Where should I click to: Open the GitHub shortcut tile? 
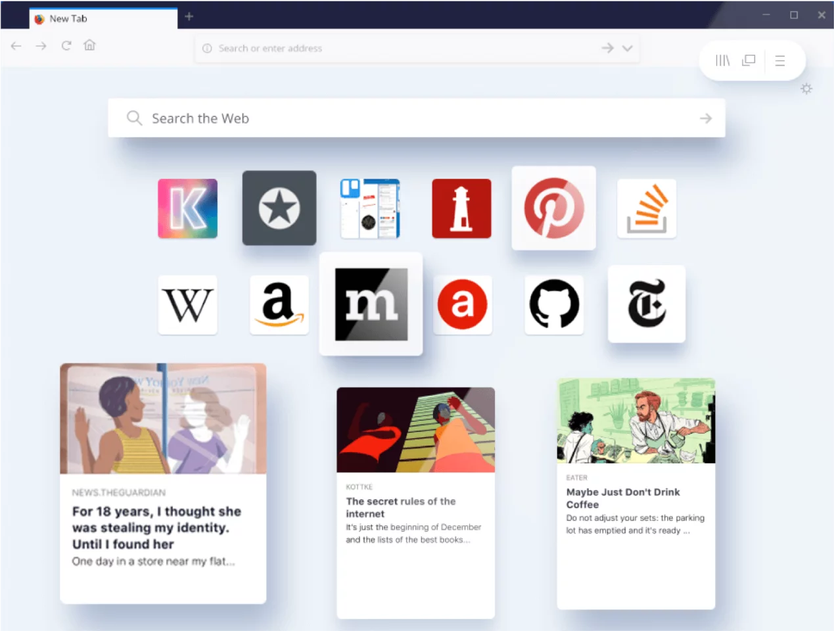553,304
